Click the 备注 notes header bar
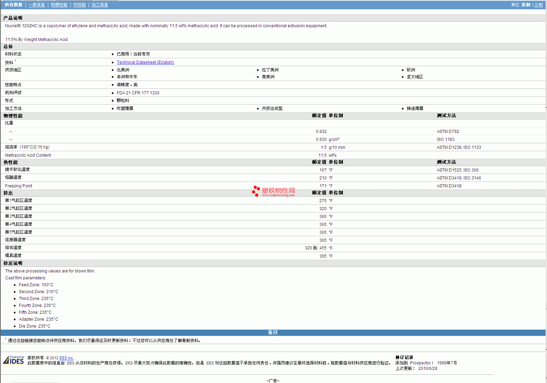The width and height of the screenshot is (547, 383). click(x=273, y=332)
